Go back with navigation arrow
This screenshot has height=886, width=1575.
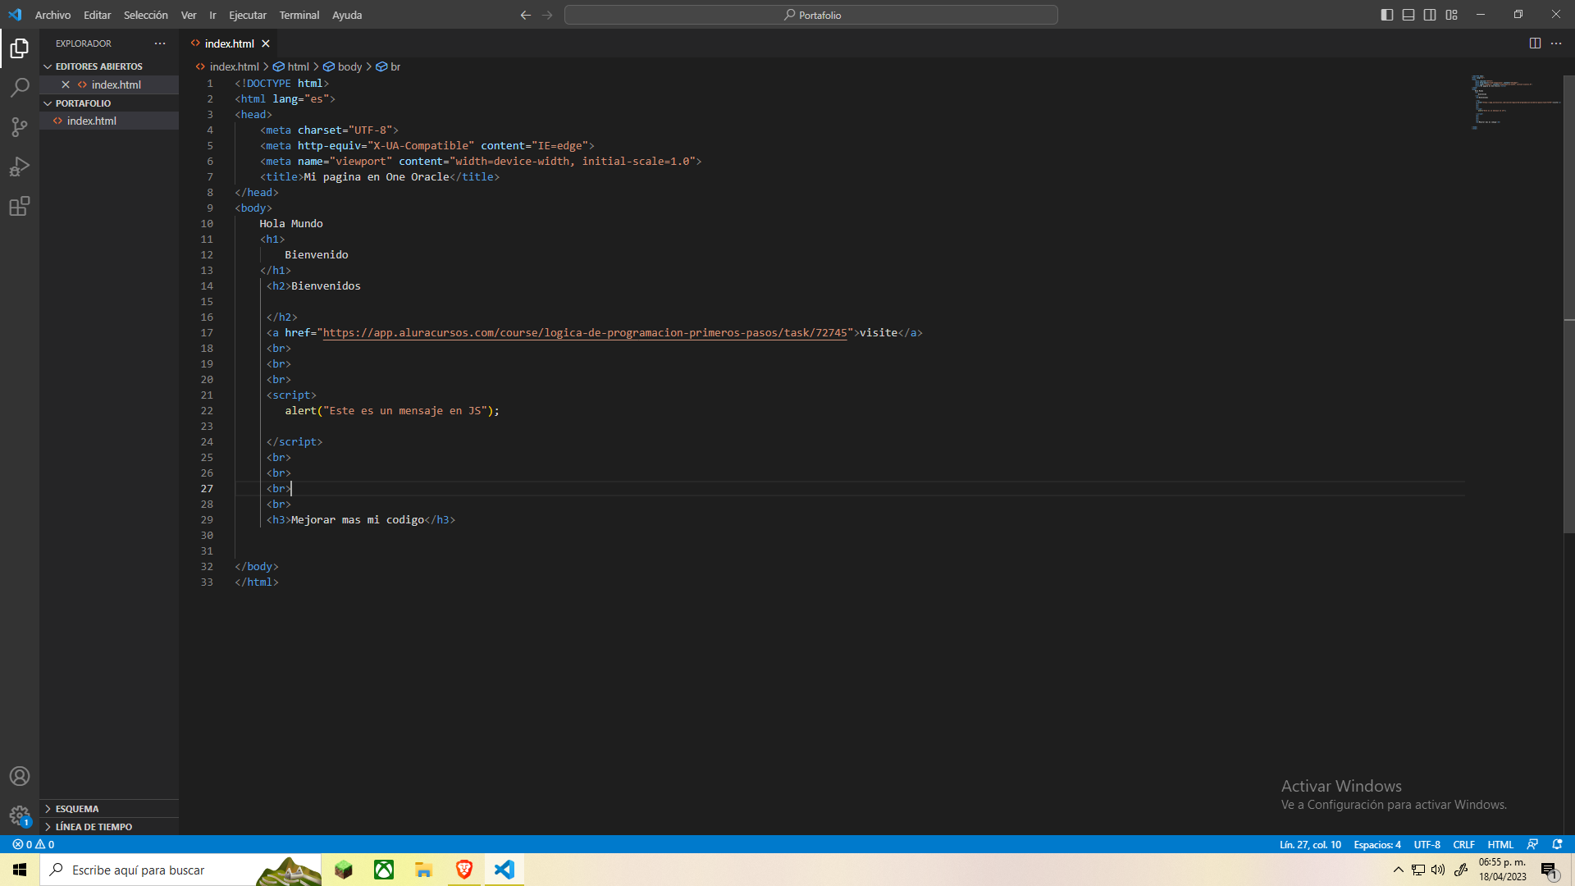[526, 15]
